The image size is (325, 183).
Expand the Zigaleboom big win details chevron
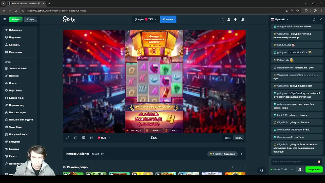coord(241,154)
